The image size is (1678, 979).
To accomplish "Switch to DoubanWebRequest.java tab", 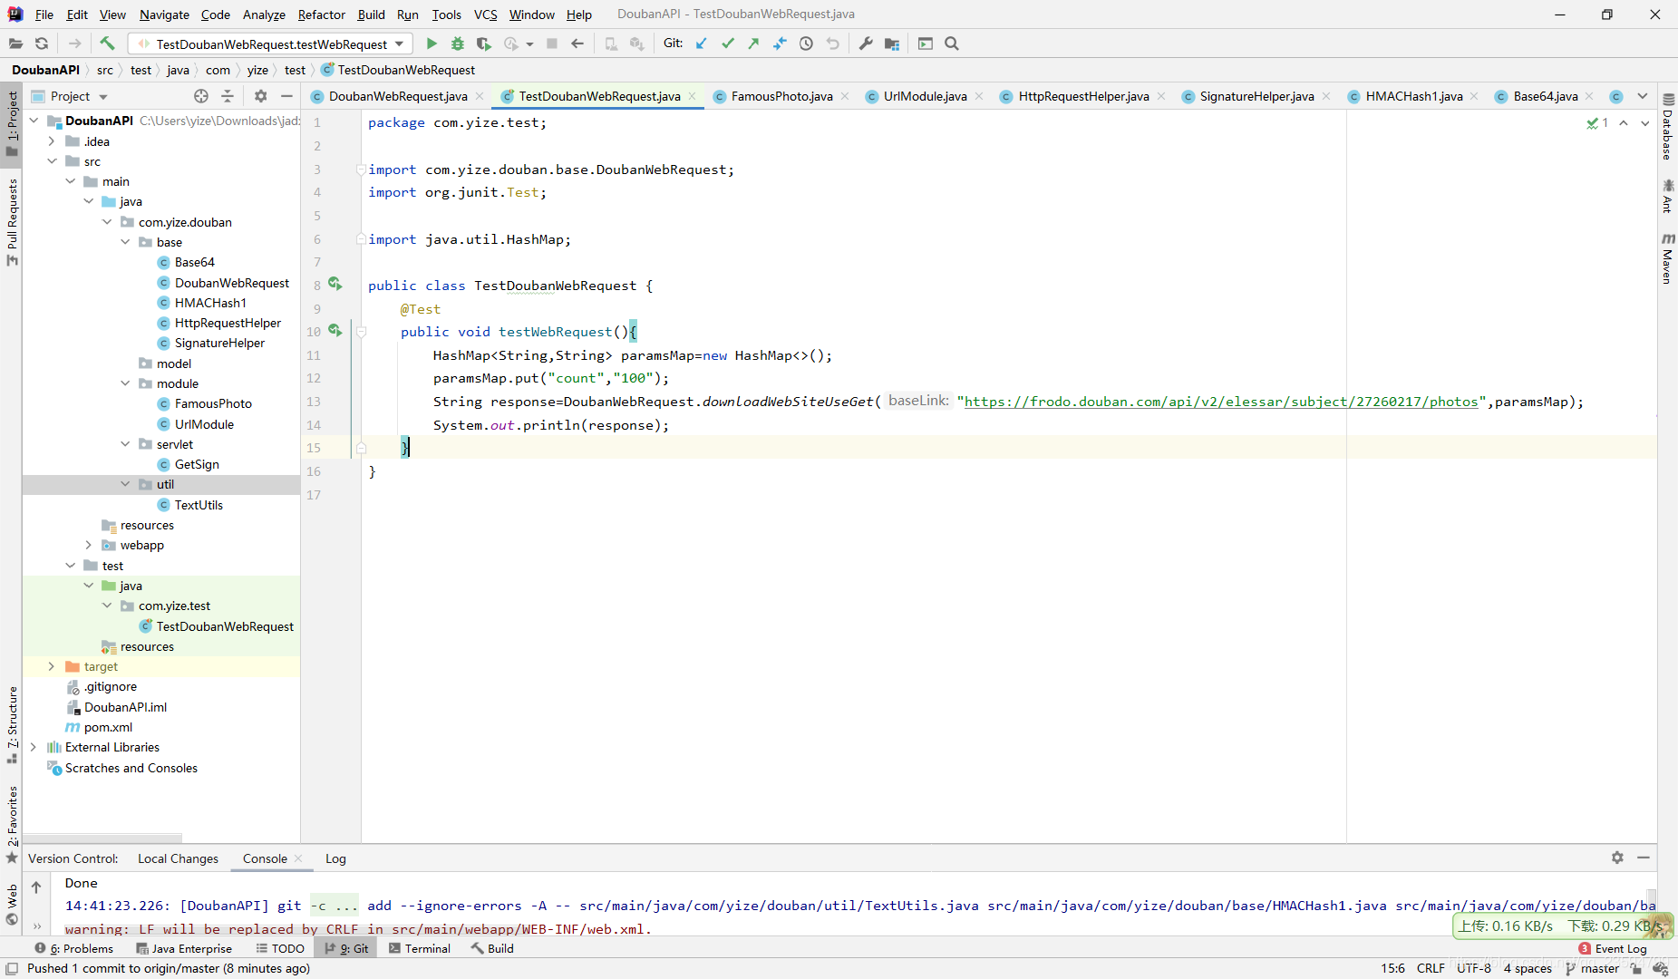I will (x=398, y=96).
